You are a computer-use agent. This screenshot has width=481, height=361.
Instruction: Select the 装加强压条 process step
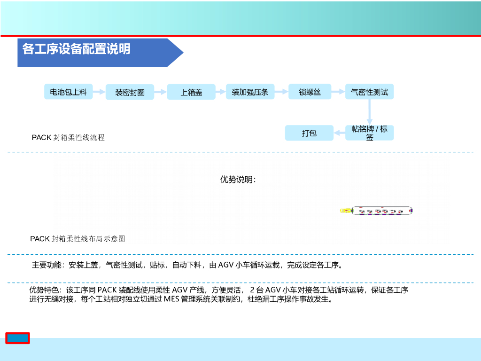point(250,92)
